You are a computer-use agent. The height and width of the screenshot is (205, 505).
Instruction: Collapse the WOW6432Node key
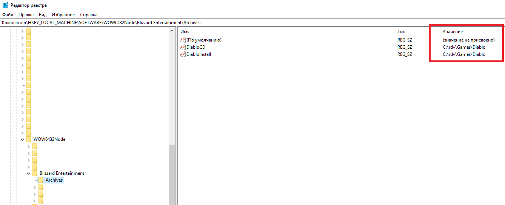tap(23, 139)
